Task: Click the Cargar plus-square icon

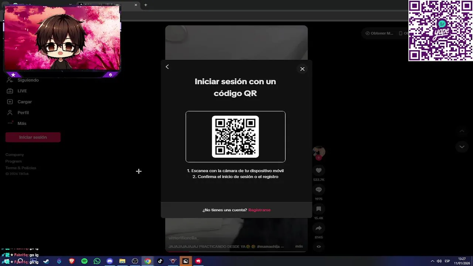Action: [10, 102]
